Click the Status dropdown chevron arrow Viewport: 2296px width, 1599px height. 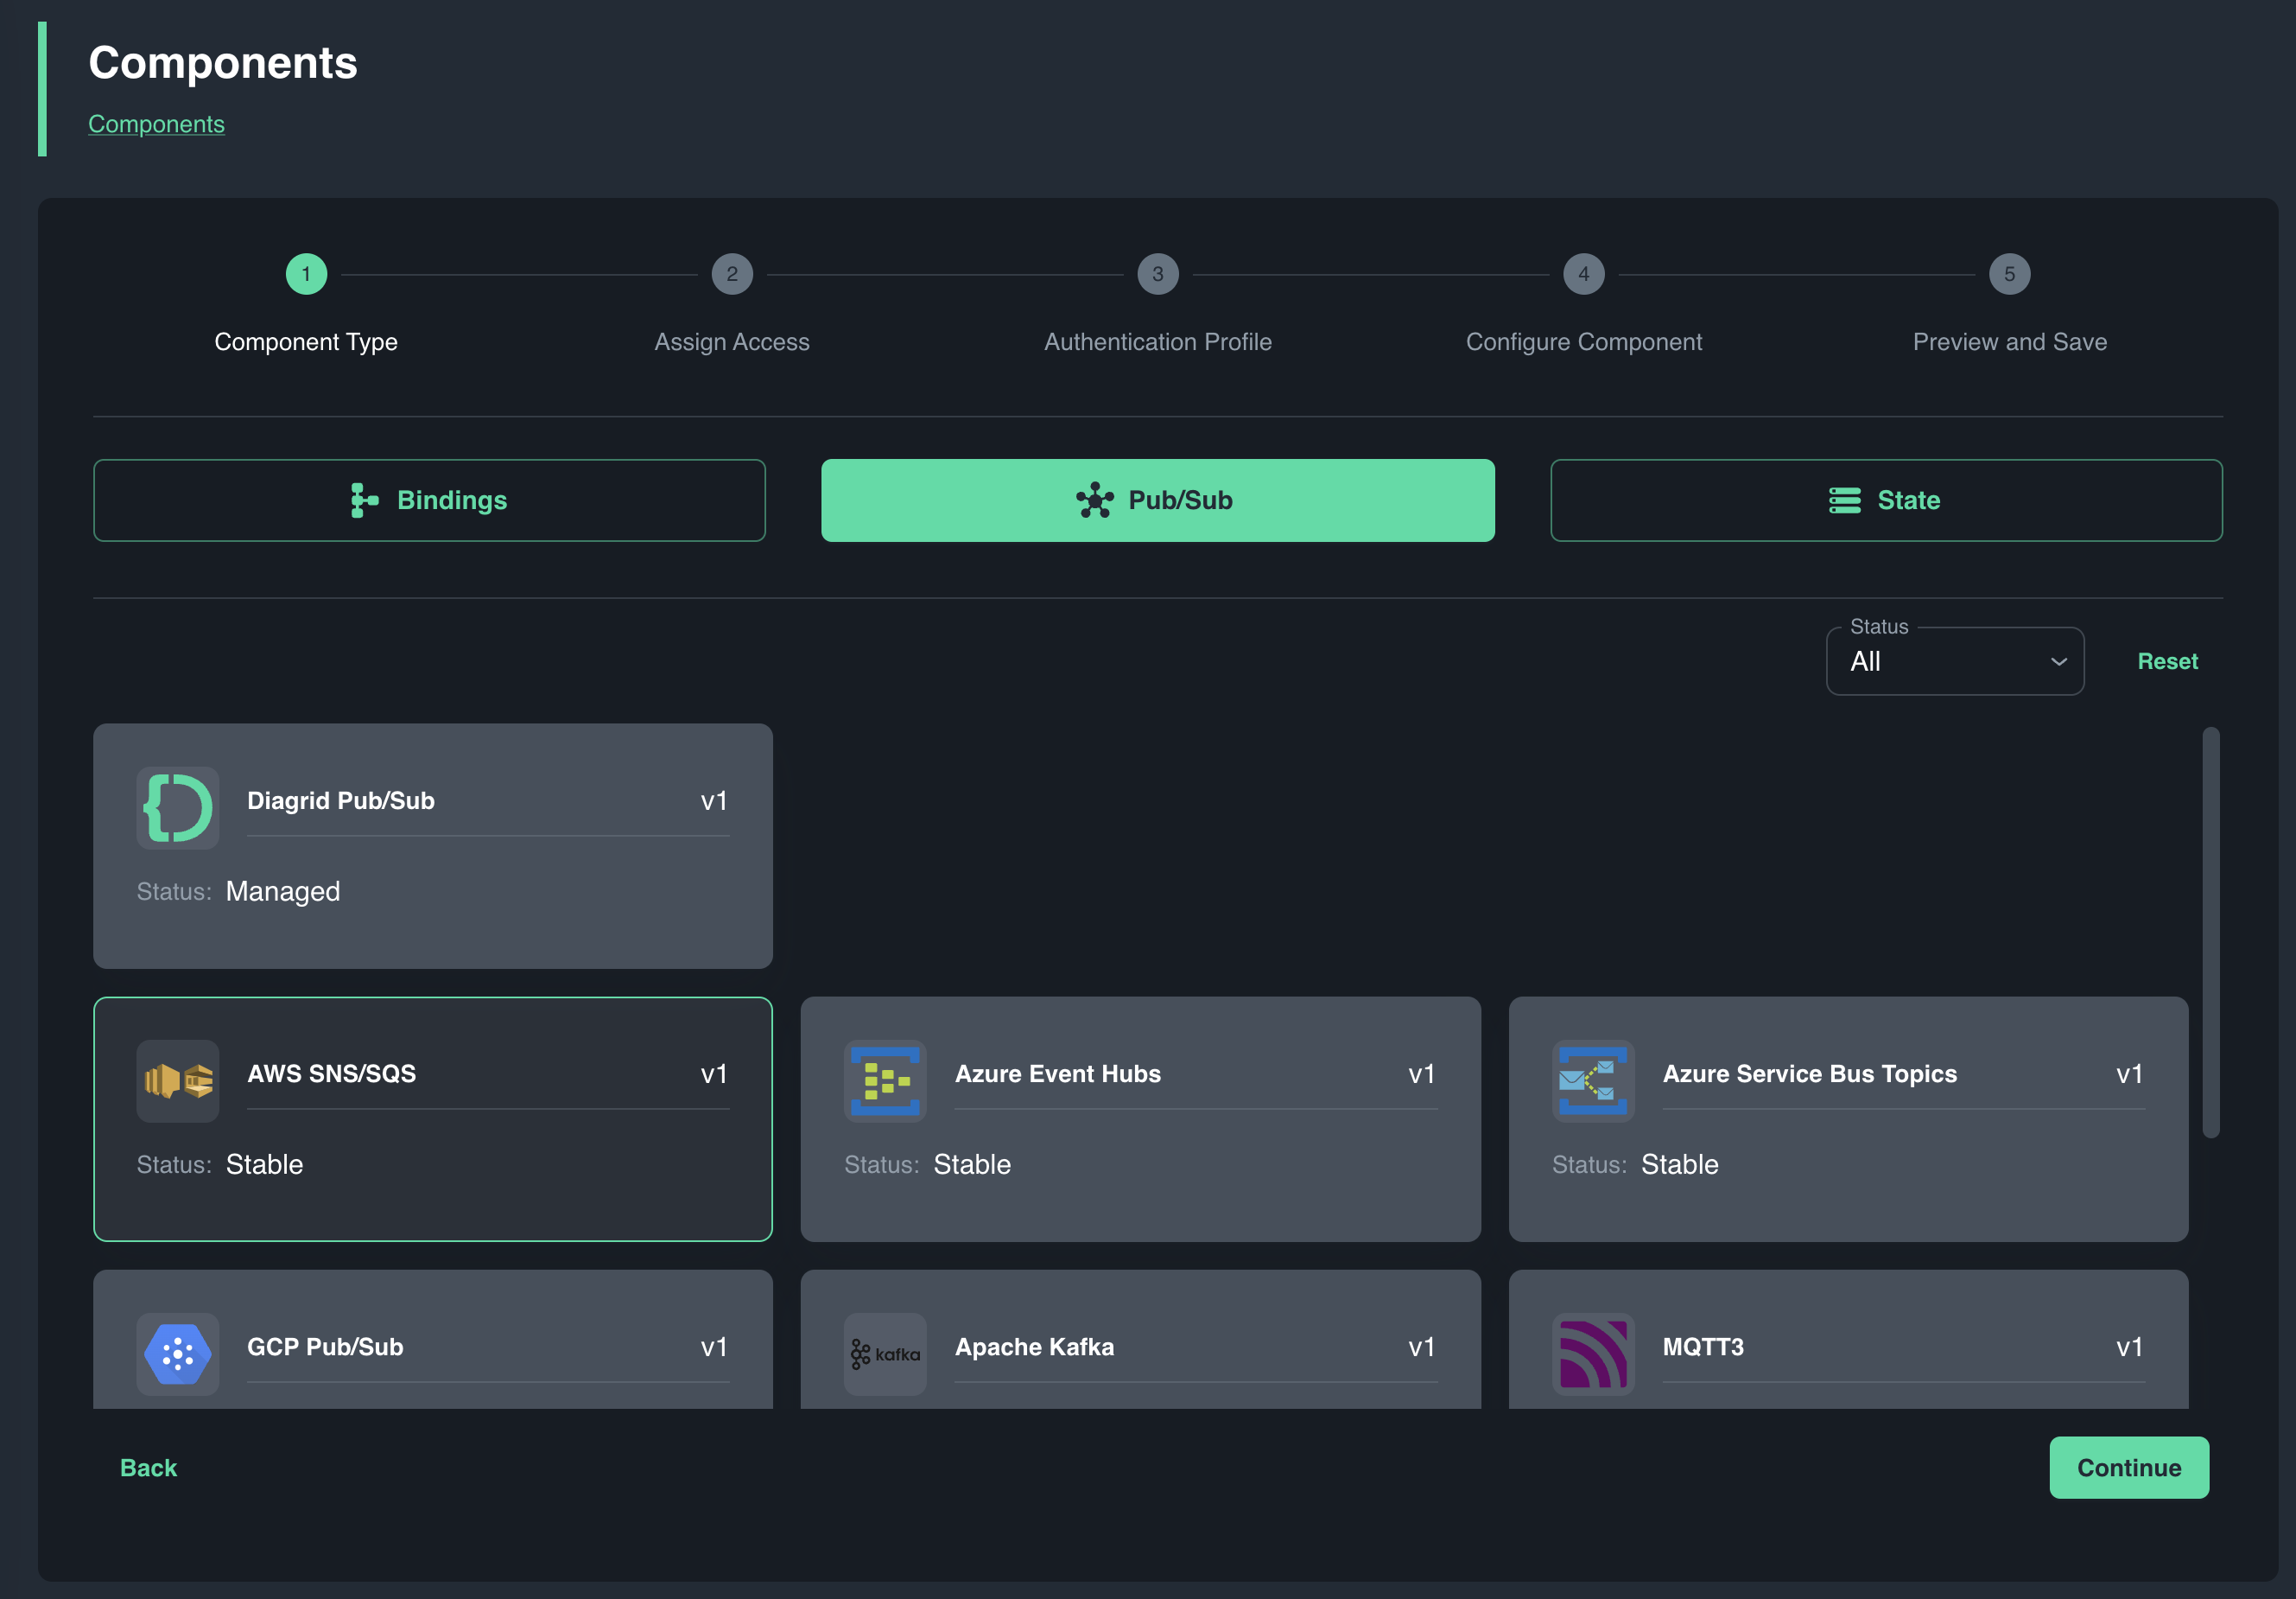[x=2058, y=661]
